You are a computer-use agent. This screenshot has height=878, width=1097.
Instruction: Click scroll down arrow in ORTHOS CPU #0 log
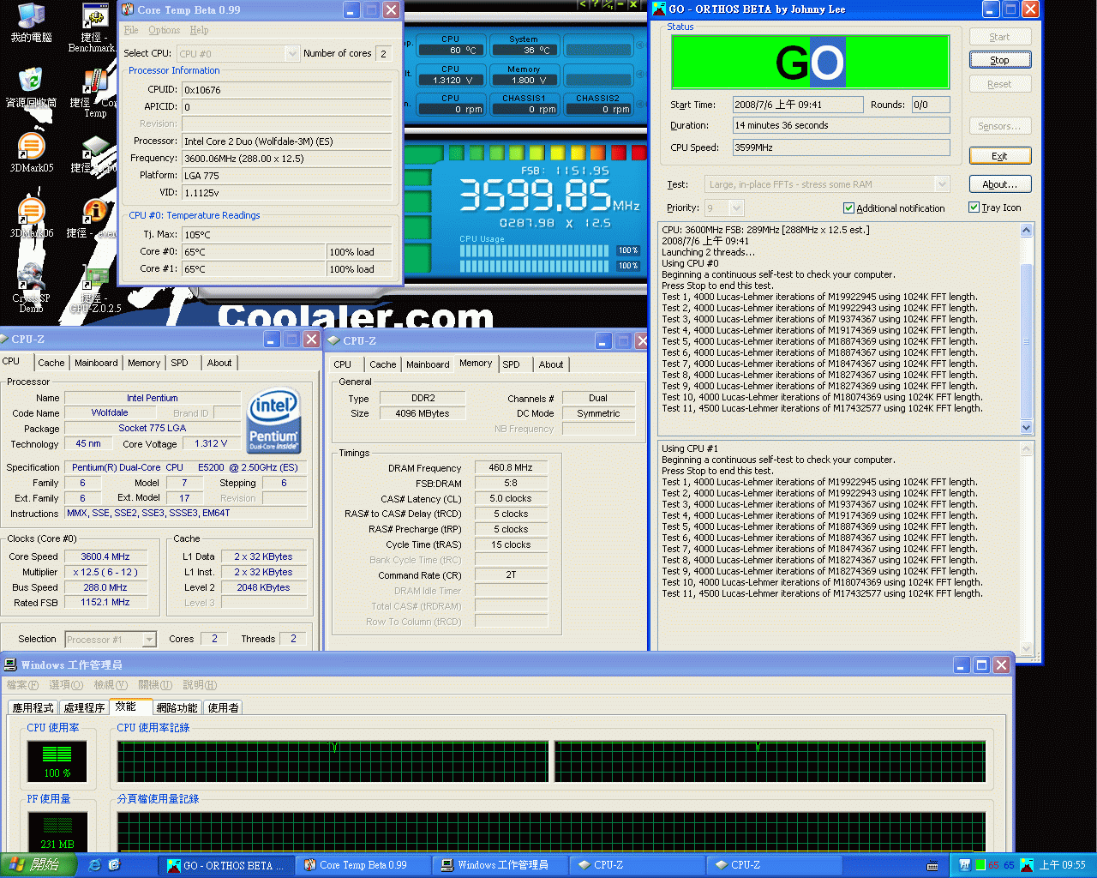[x=1027, y=427]
